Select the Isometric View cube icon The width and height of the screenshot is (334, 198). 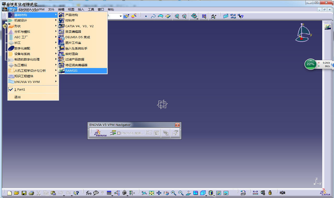point(203,193)
